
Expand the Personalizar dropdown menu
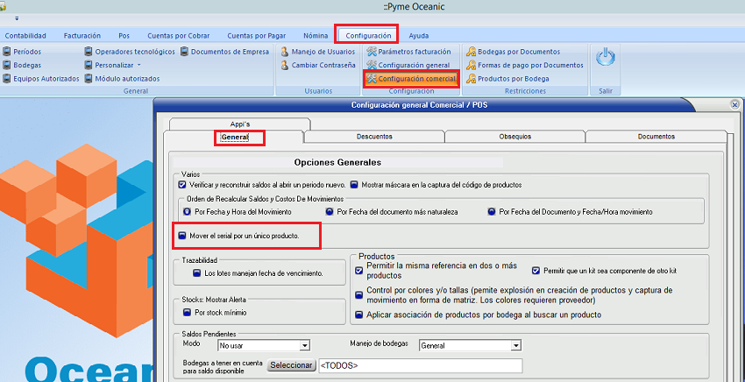click(x=139, y=65)
